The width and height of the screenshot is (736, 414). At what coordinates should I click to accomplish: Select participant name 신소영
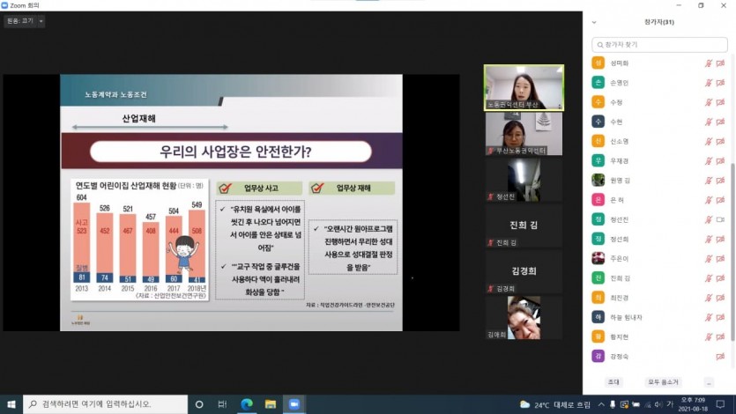coord(619,142)
